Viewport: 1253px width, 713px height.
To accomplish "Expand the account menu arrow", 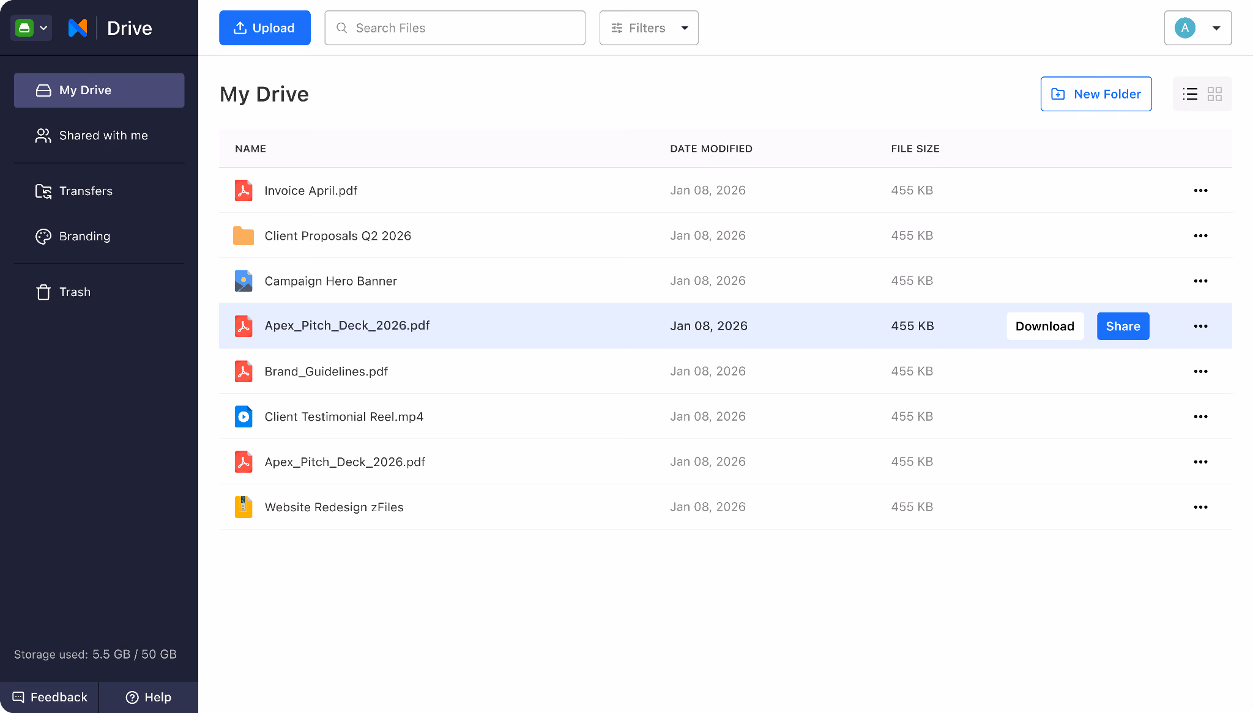I will (1216, 28).
